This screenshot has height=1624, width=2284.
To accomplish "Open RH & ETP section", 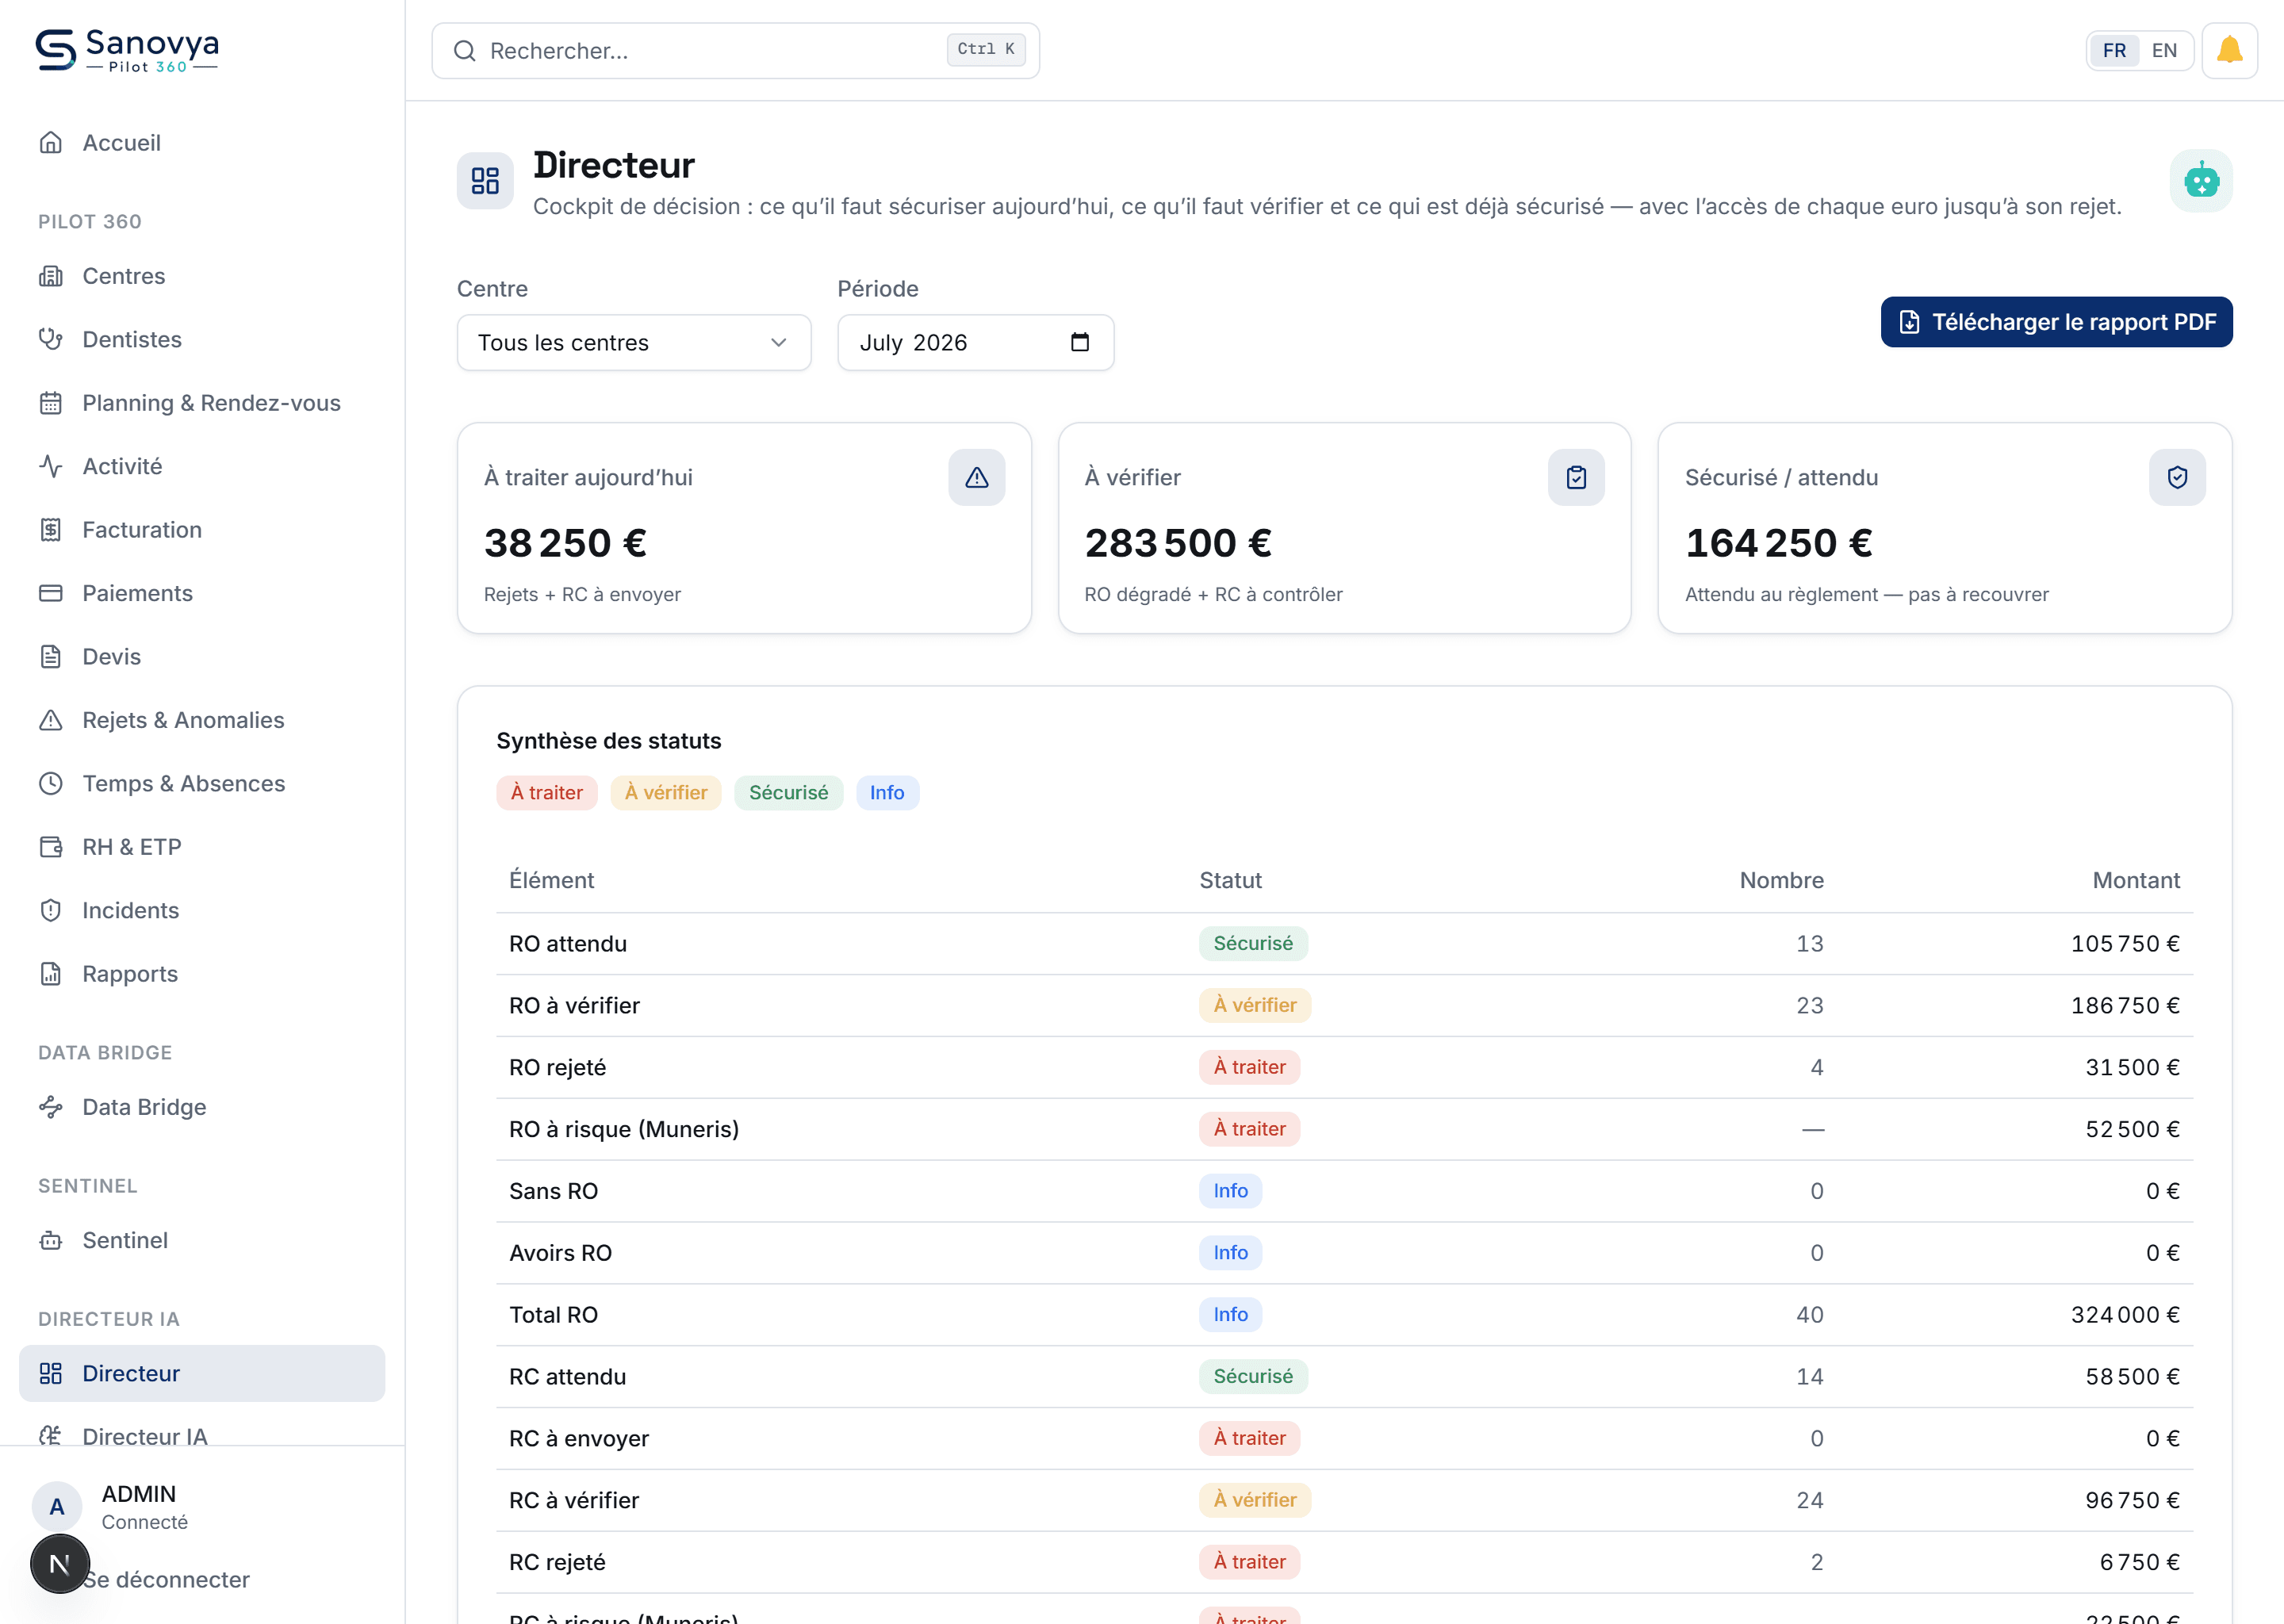I will (x=202, y=847).
